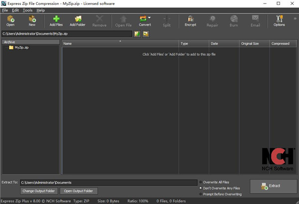This screenshot has height=204, width=299.
Task: Open the Tools menu
Action: 28,10
